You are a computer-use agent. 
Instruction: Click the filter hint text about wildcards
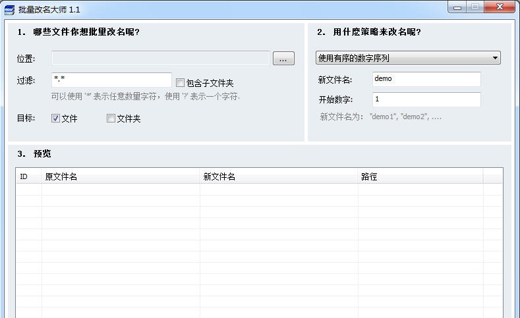[145, 96]
